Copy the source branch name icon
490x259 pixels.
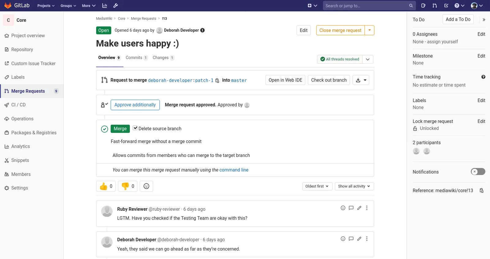click(217, 81)
